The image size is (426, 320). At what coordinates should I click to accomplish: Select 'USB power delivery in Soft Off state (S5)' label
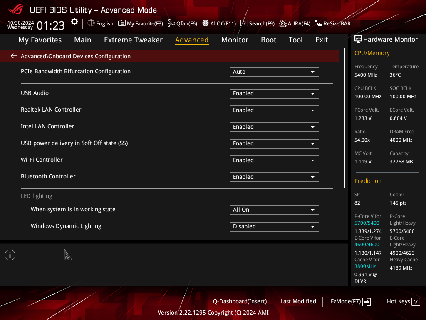point(74,143)
